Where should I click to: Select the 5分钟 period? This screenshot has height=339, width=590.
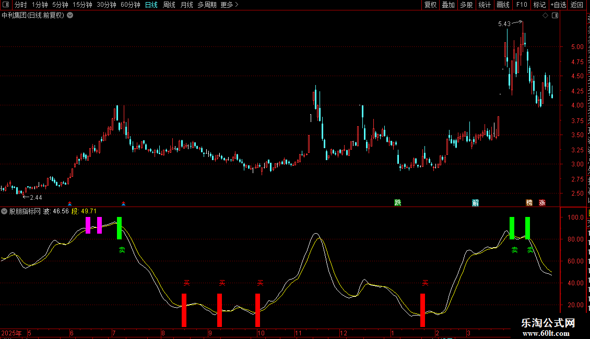tap(60, 5)
